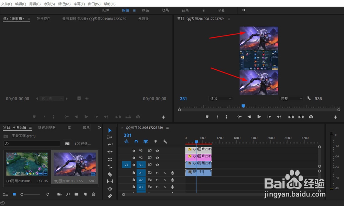Open playback resolution dropdown 完整

[291, 99]
